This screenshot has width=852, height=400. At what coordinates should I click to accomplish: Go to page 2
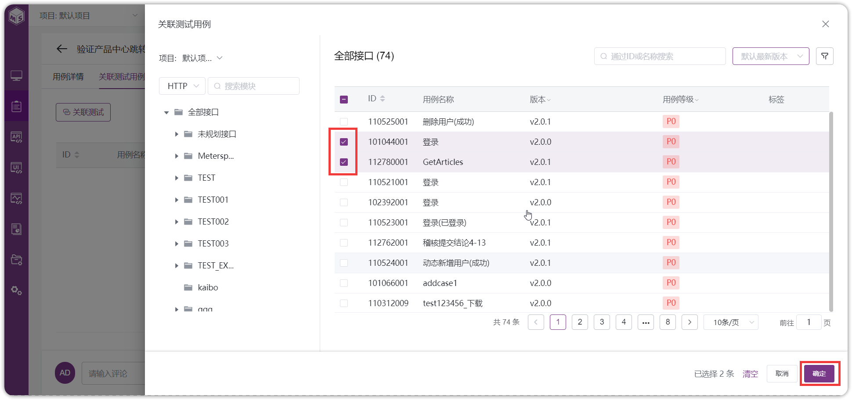pyautogui.click(x=580, y=322)
